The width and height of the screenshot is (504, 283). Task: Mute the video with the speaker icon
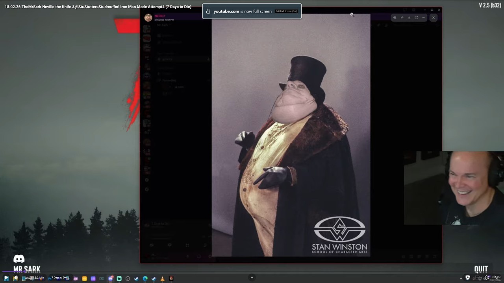tap(15, 278)
